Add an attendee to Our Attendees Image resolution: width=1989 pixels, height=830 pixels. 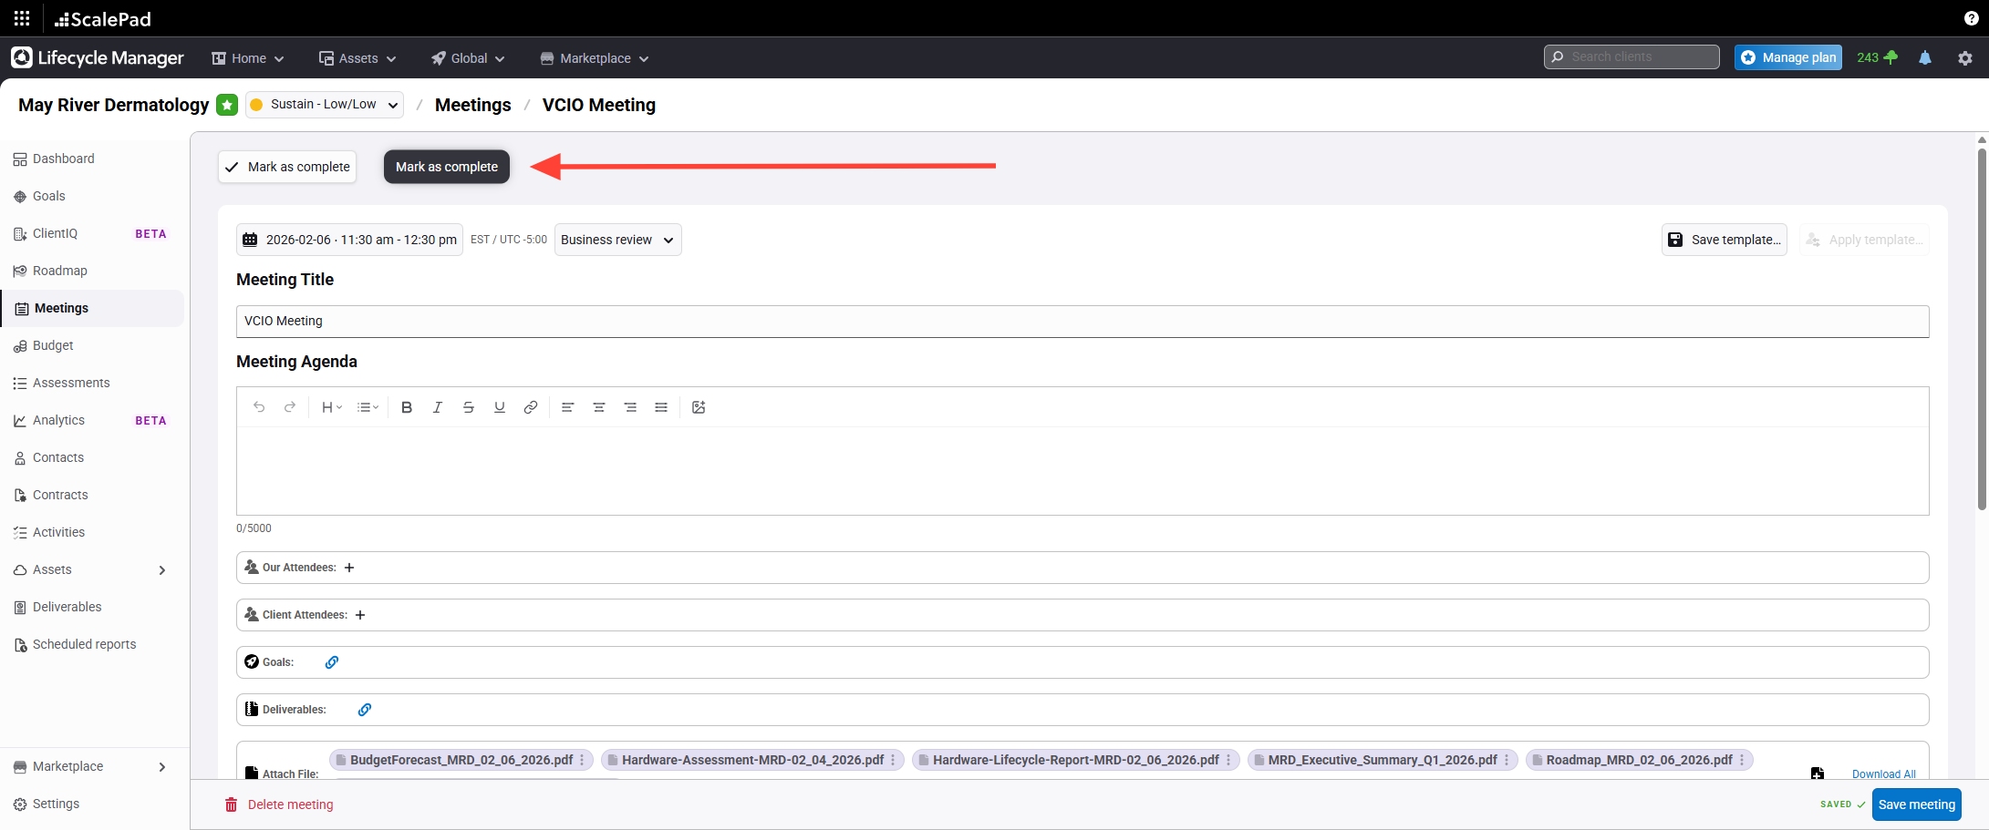point(349,568)
